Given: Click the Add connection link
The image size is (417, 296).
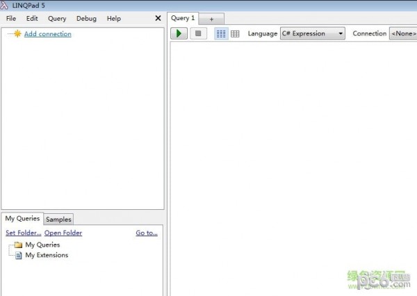Looking at the screenshot, I should click(x=48, y=34).
